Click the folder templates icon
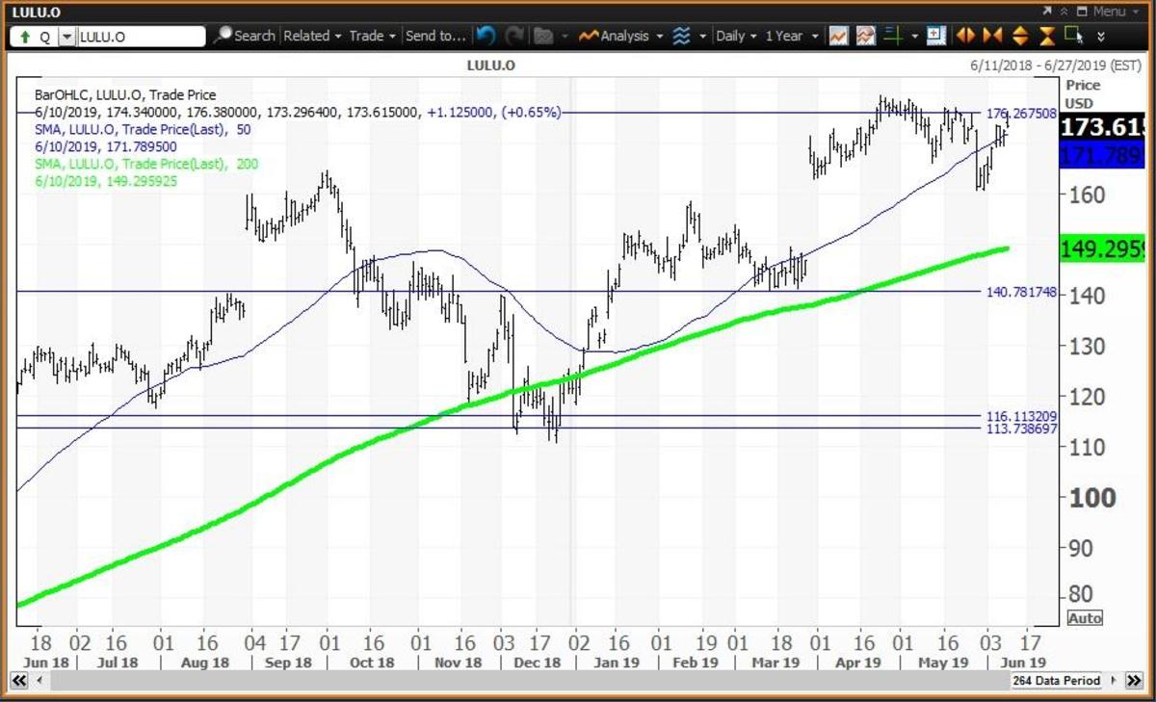1156x702 pixels. (x=543, y=36)
